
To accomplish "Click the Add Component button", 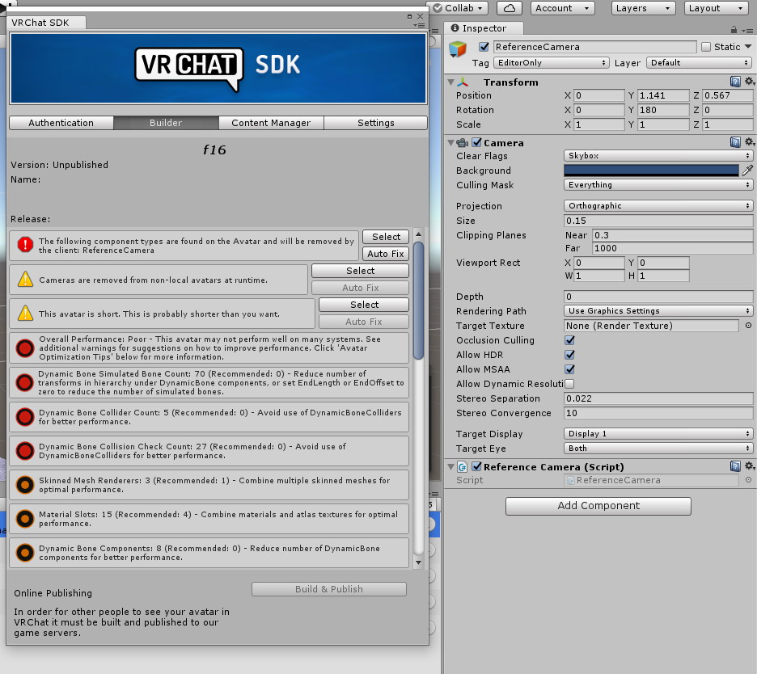I will point(598,506).
